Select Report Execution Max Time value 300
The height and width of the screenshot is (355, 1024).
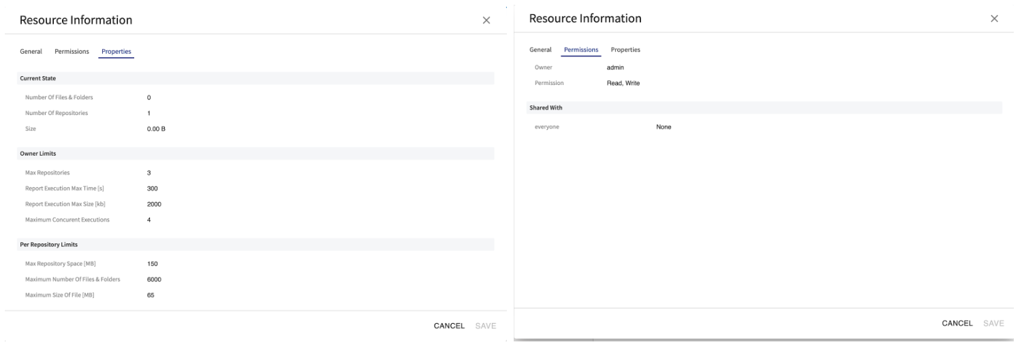[153, 188]
